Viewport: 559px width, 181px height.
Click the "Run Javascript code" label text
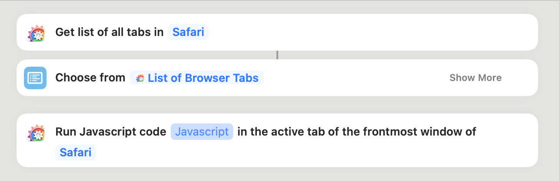pyautogui.click(x=111, y=132)
